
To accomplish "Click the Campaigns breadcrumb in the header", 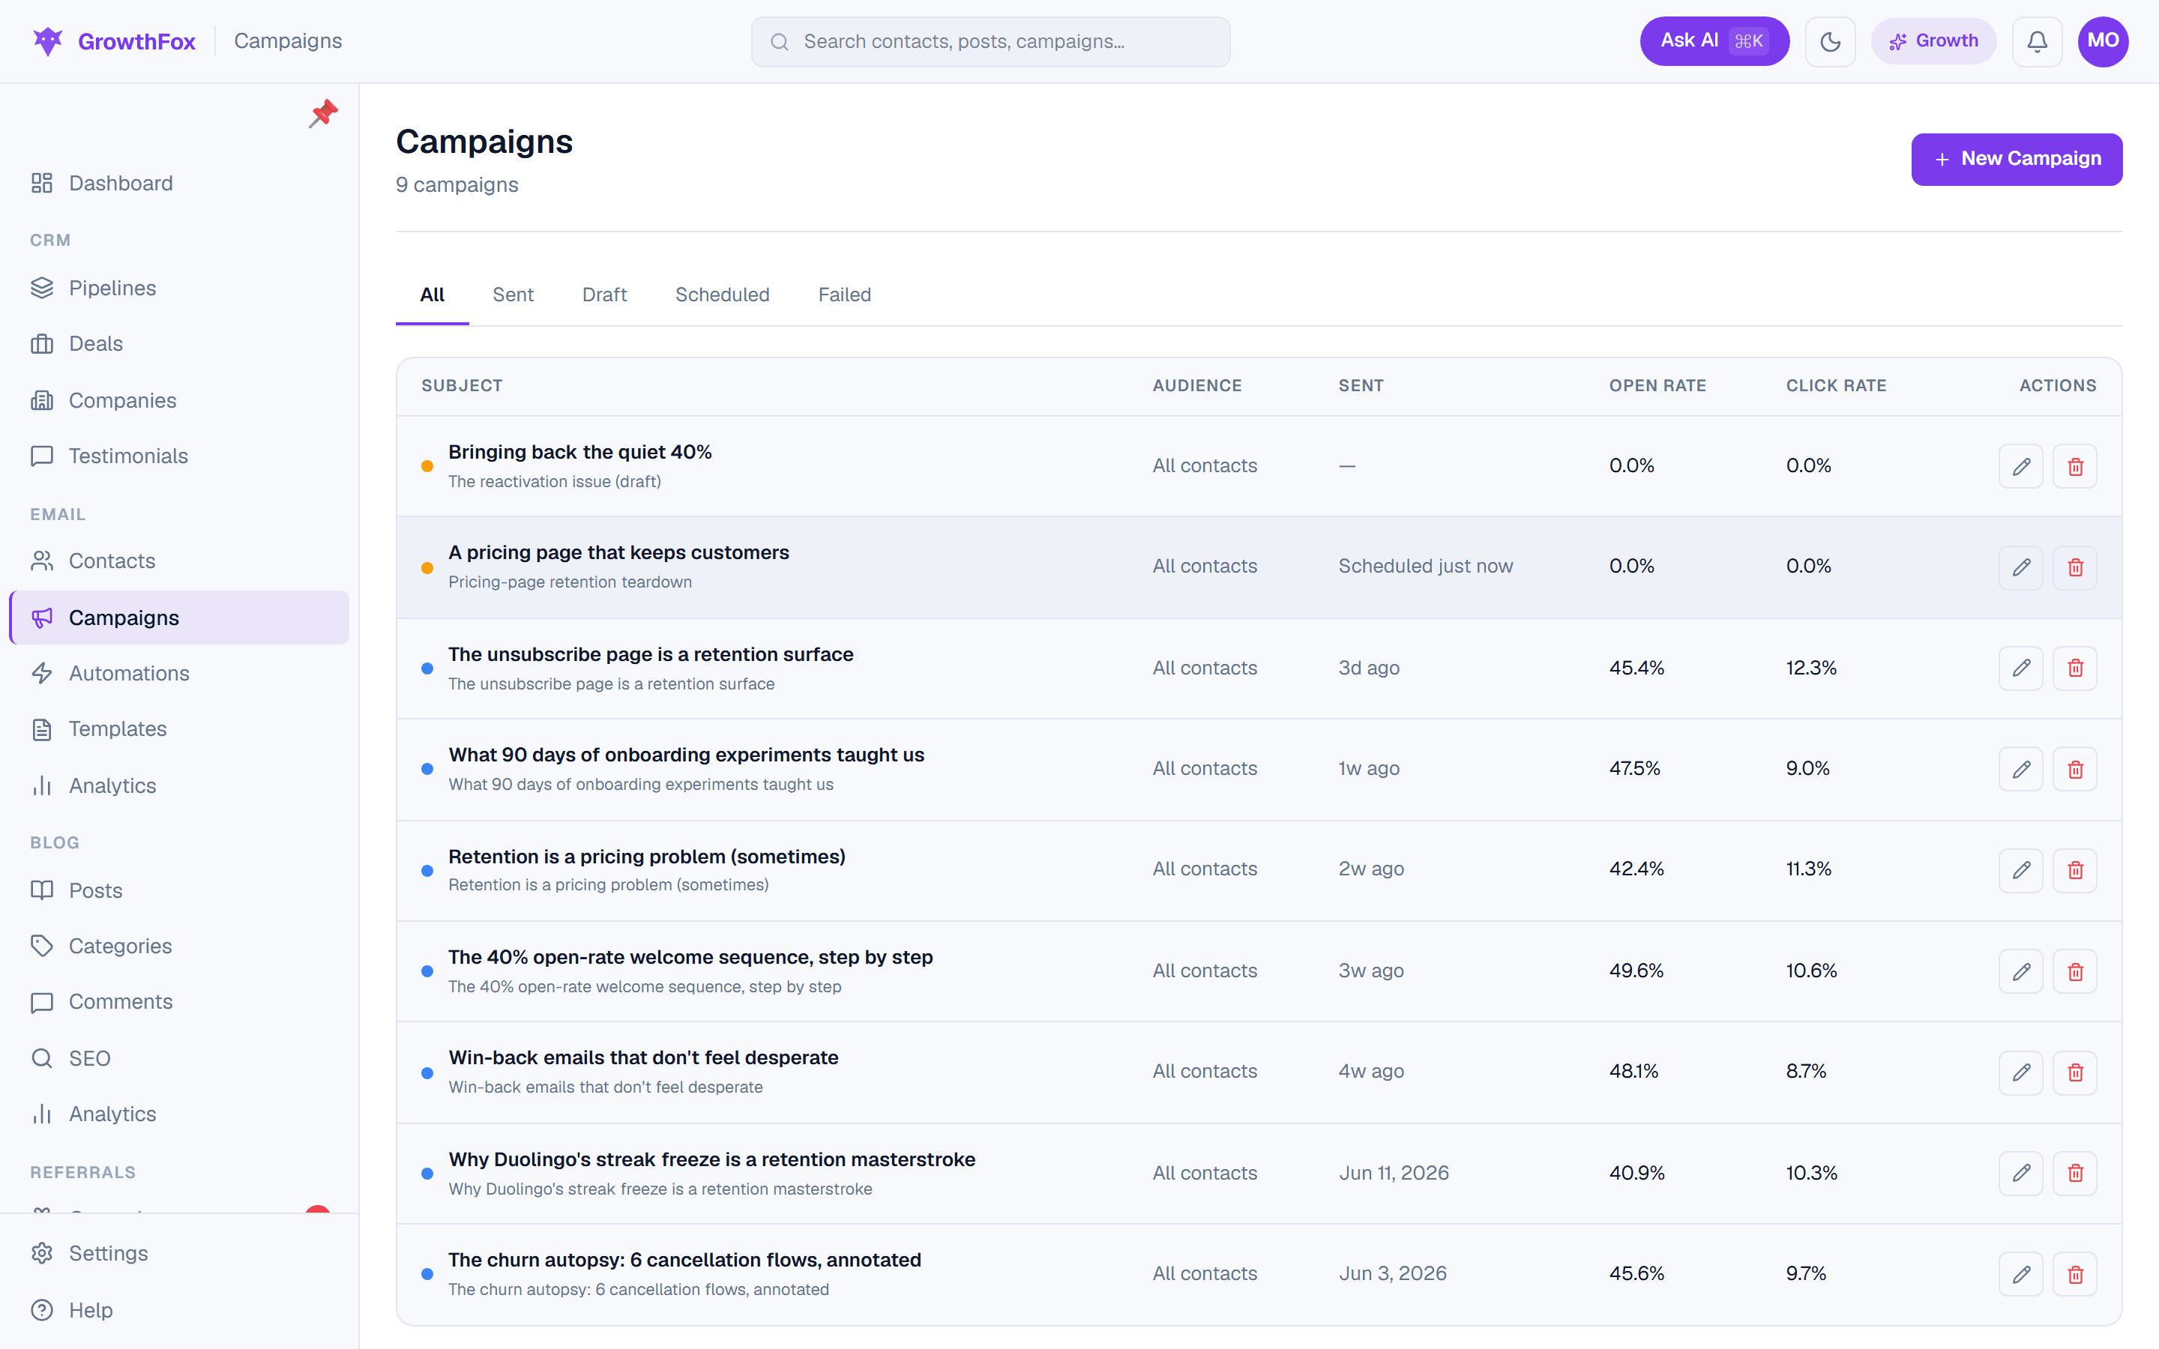I will (x=287, y=41).
